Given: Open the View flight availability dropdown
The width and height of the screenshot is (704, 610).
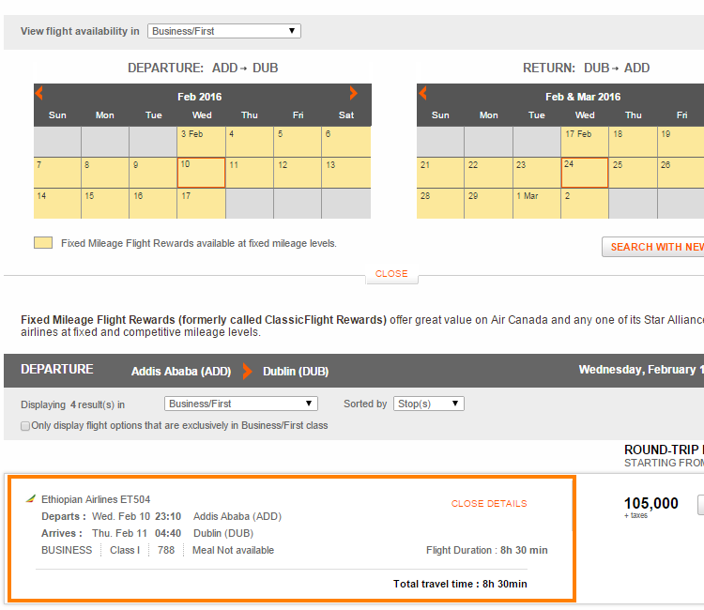Looking at the screenshot, I should (223, 31).
